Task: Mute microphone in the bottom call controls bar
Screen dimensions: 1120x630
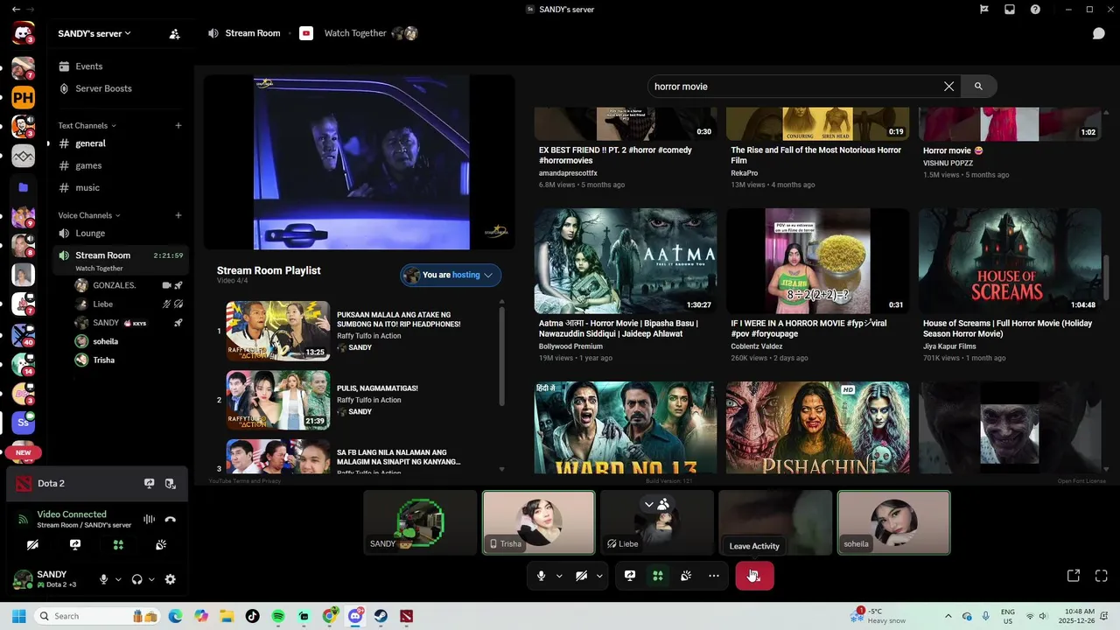Action: click(x=541, y=576)
